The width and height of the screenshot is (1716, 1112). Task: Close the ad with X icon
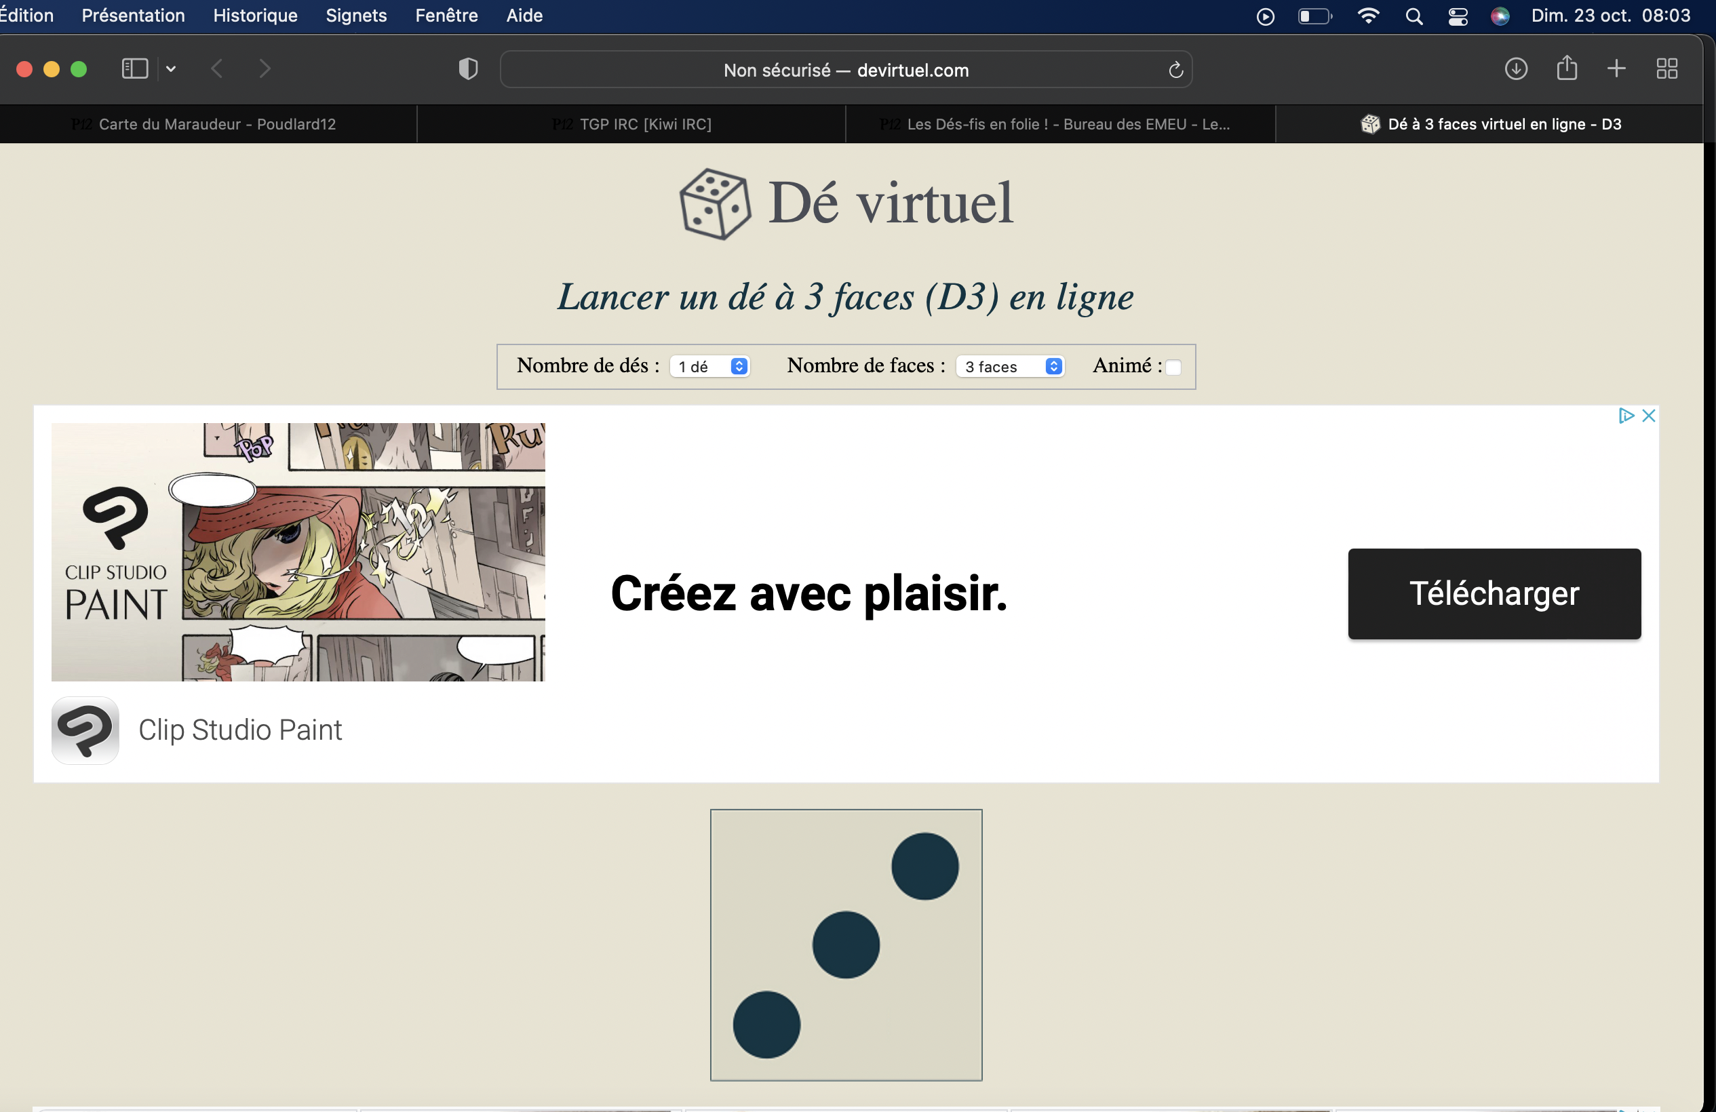coord(1648,416)
